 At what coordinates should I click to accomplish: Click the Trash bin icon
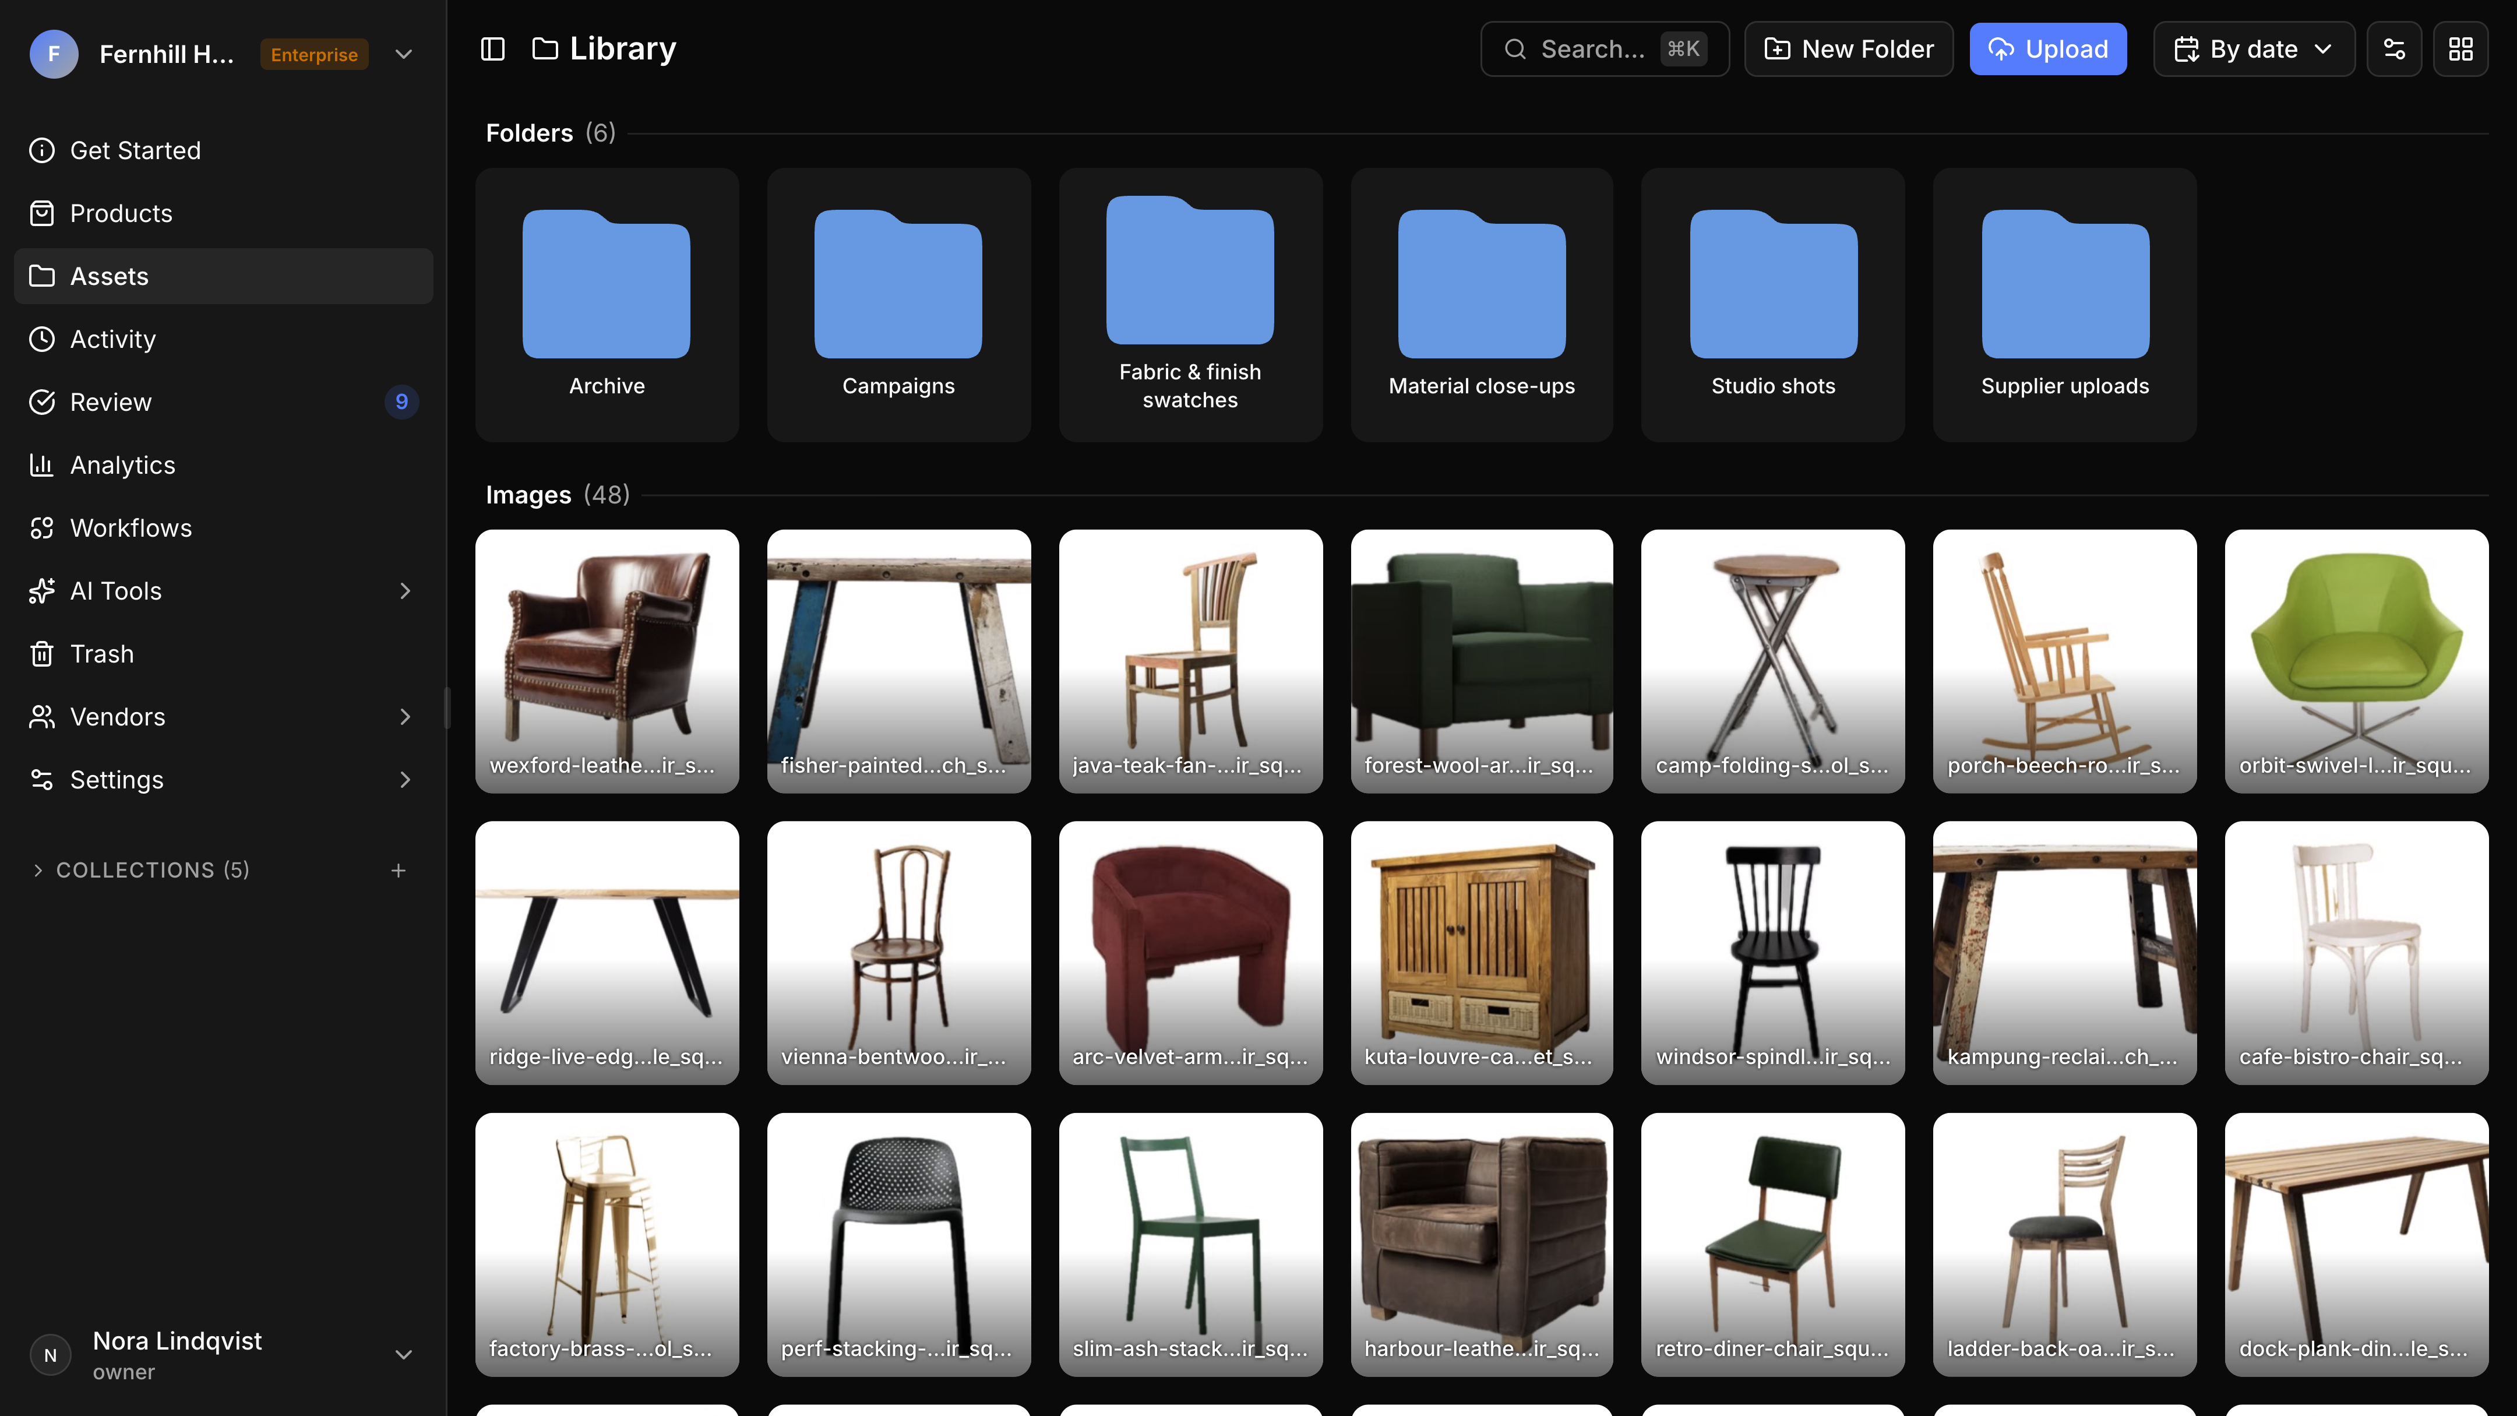[42, 654]
